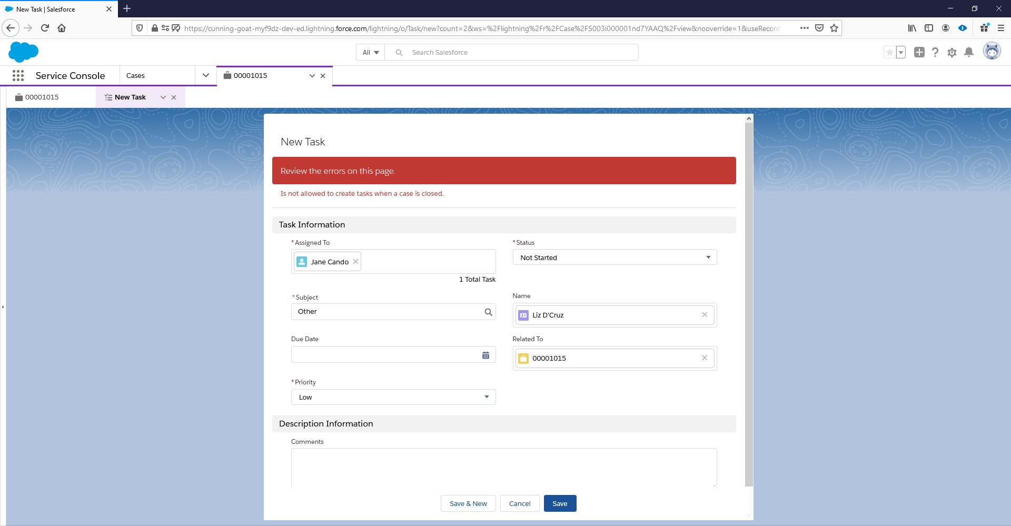Open the Setup gear menu
1011x526 pixels.
[952, 52]
